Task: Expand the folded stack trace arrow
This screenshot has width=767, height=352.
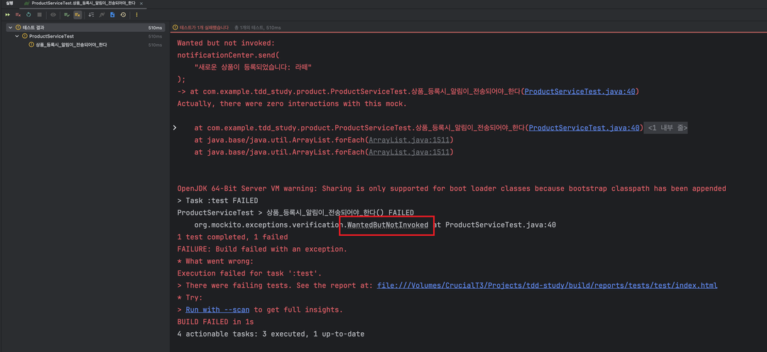Action: [x=175, y=128]
